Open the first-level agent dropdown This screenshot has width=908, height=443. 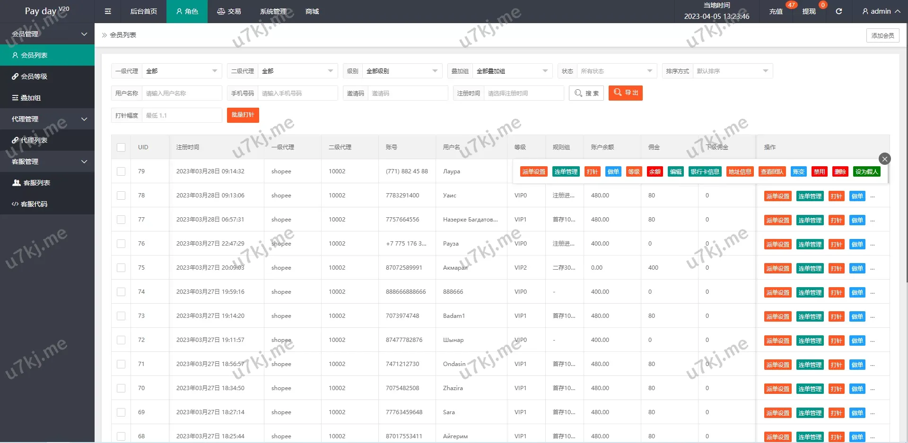click(x=182, y=71)
